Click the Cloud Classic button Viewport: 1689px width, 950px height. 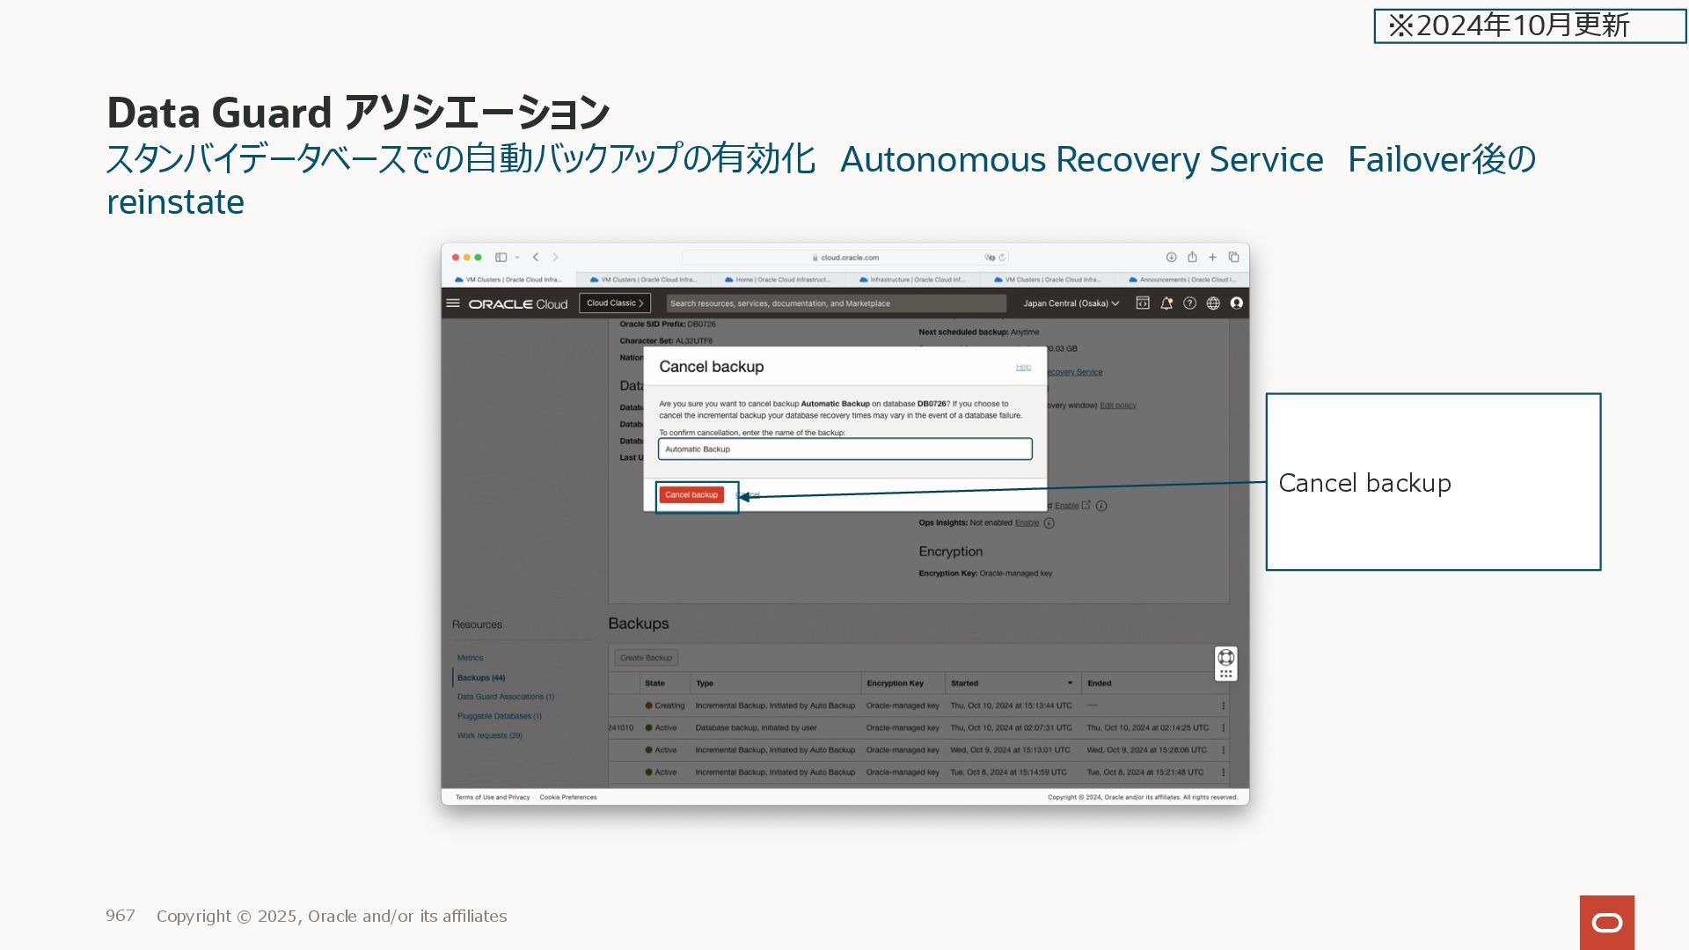615,303
